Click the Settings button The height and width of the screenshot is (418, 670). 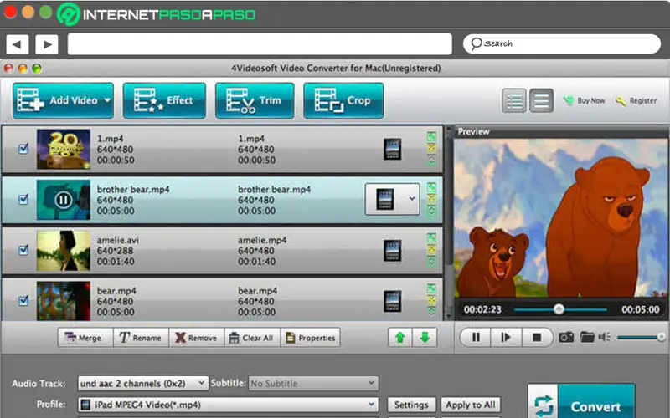click(x=411, y=405)
